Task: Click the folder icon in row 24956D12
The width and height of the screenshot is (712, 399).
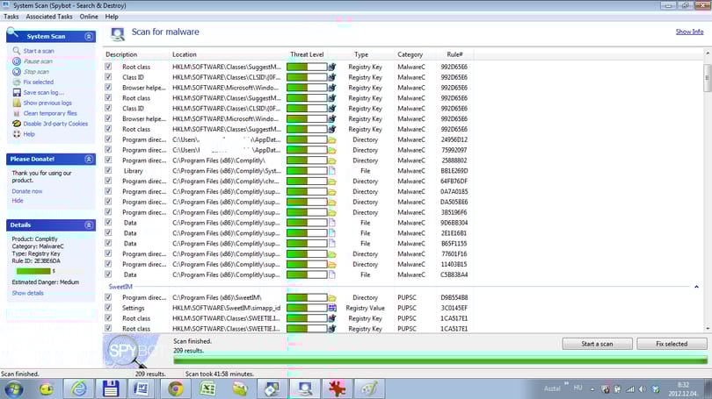Action: (332, 140)
